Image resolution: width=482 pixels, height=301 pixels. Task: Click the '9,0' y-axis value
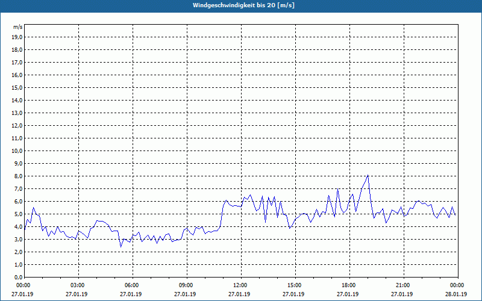(18, 163)
